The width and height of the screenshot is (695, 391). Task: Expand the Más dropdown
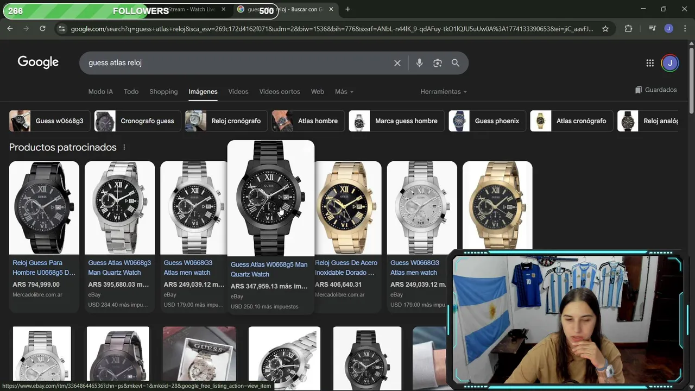tap(344, 92)
